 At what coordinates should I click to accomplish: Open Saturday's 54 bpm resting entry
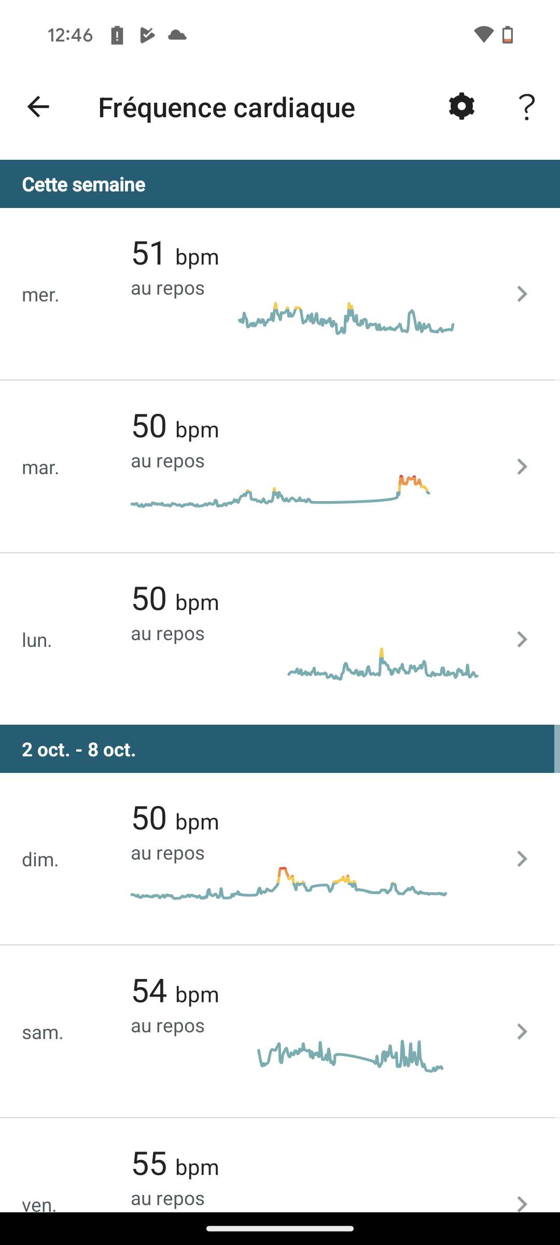click(175, 992)
